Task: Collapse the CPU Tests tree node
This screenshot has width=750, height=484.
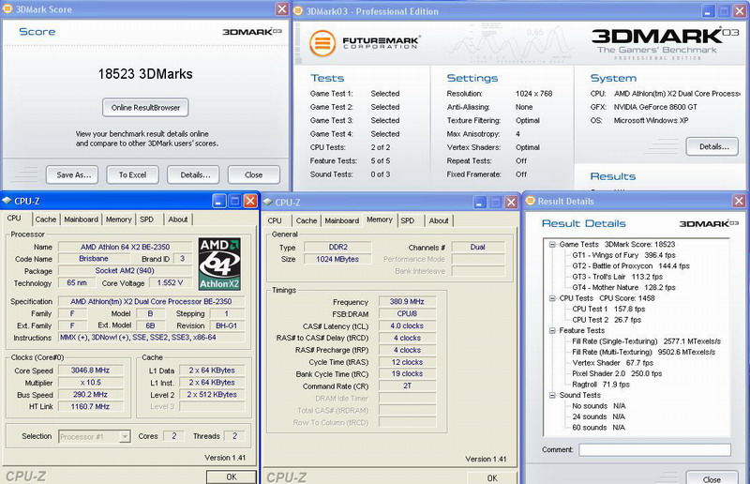Action: click(552, 298)
